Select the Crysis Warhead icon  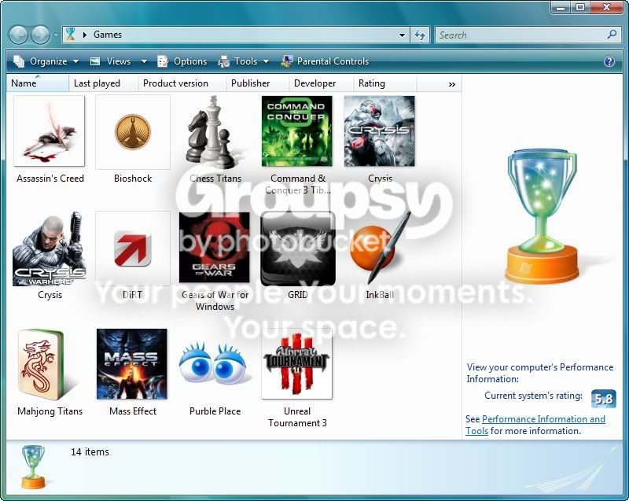pos(50,249)
